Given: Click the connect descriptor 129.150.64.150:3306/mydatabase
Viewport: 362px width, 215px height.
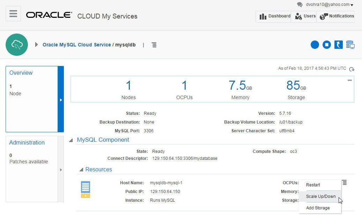Looking at the screenshot, I should 185,158.
